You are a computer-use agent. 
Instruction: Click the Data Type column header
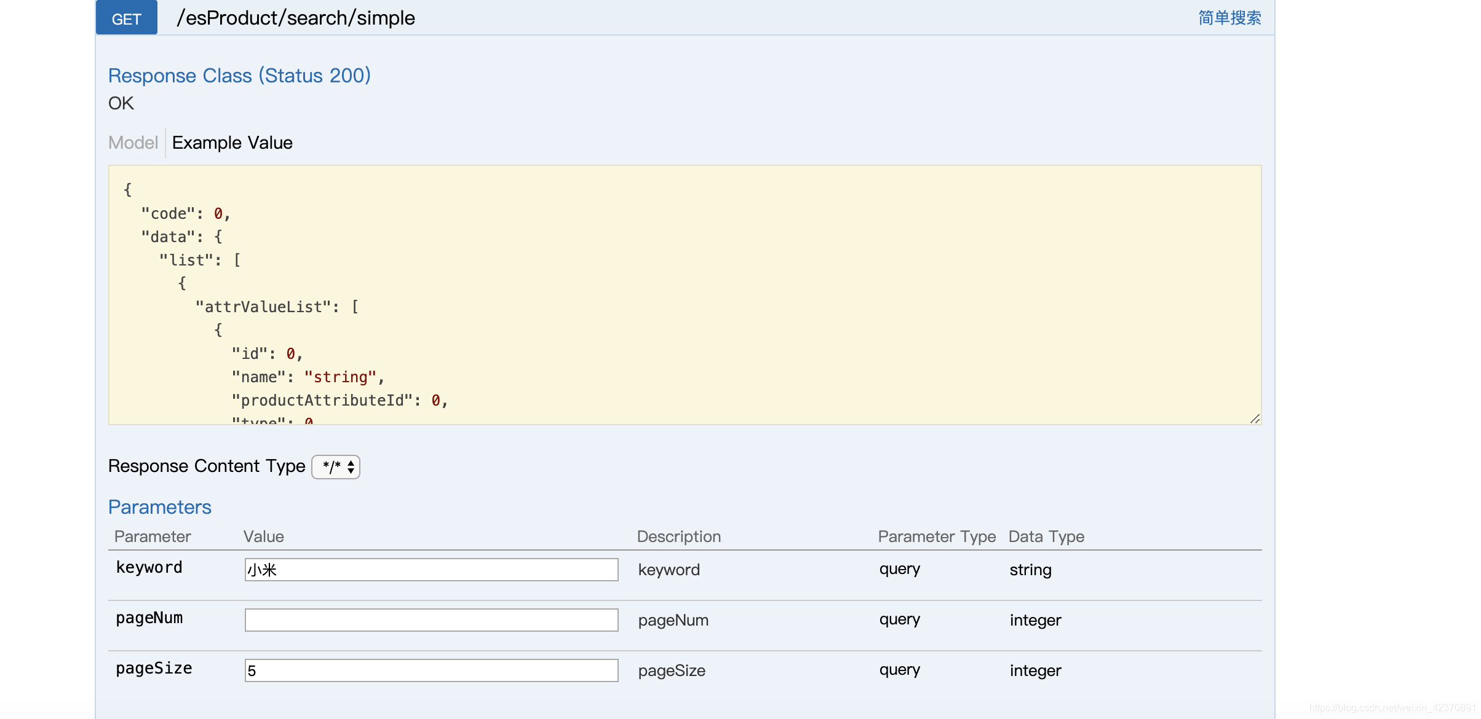1046,536
